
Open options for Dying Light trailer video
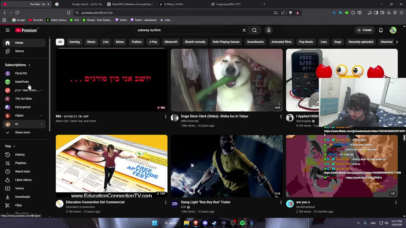281,202
